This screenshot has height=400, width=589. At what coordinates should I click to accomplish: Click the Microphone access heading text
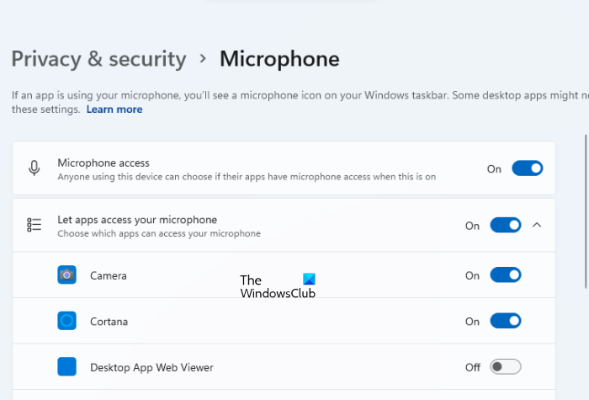[103, 163]
